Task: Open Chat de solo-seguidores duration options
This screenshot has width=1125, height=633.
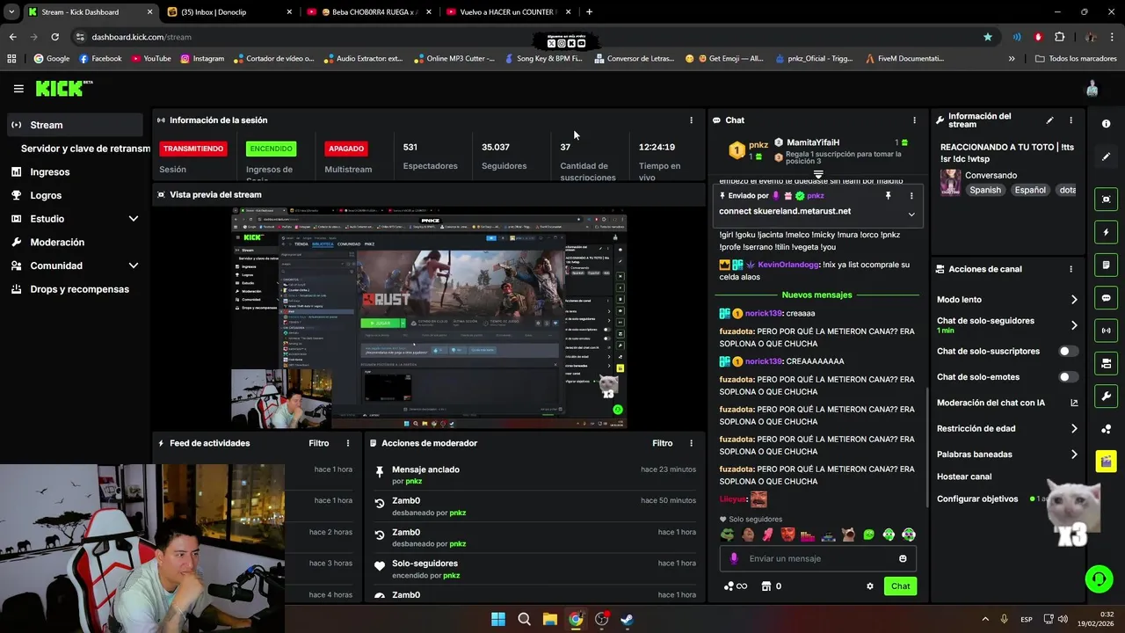Action: tap(1074, 325)
